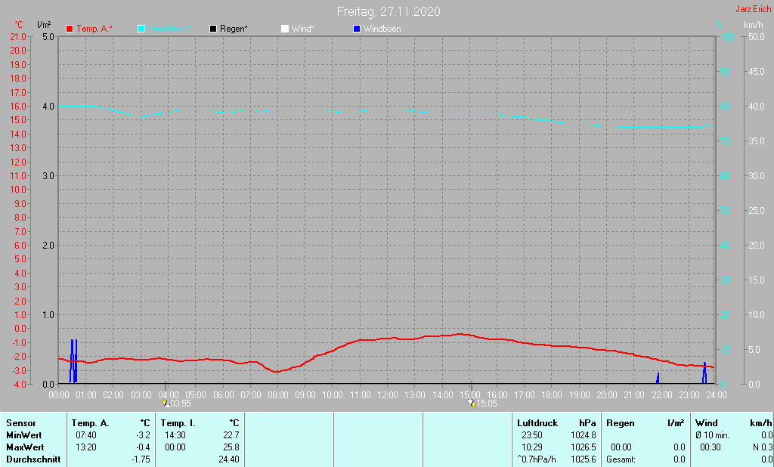
Task: Click the '50.0' wind speed axis value
Action: coord(756,36)
